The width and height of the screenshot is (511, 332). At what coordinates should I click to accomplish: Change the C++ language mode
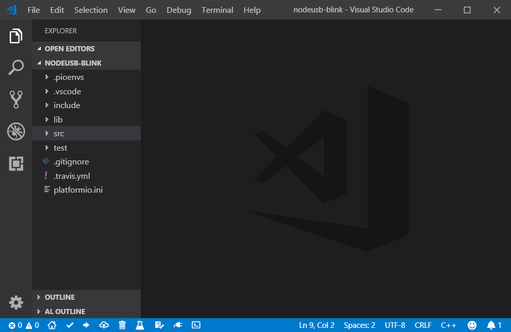click(449, 325)
